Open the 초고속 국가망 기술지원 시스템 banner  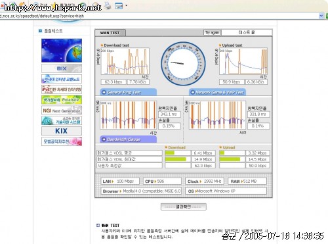tap(62, 120)
